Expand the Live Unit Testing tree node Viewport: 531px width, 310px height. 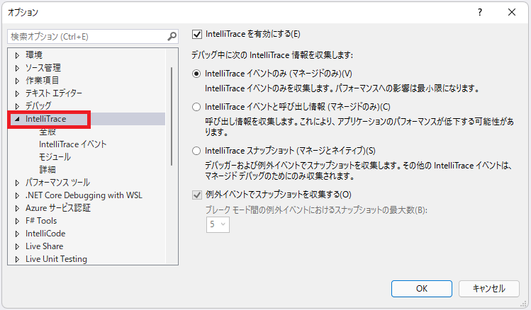[x=17, y=259]
